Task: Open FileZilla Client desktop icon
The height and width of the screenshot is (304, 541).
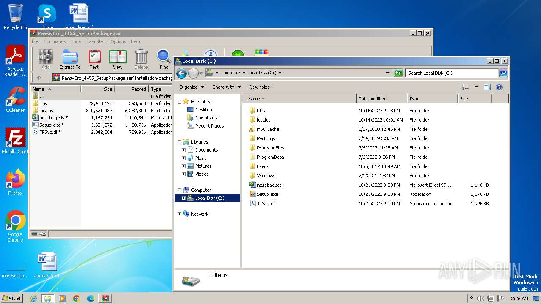Action: (15, 141)
